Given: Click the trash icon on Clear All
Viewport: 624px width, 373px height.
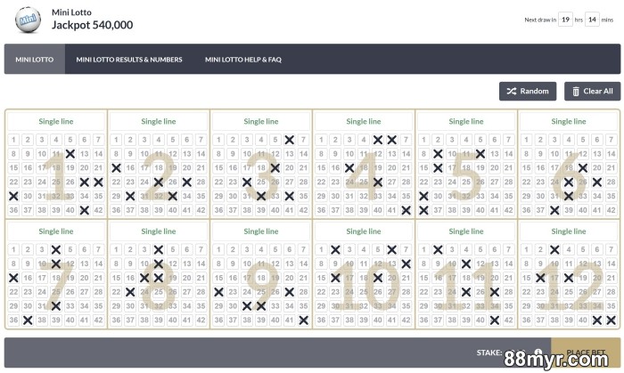Looking at the screenshot, I should click(576, 92).
